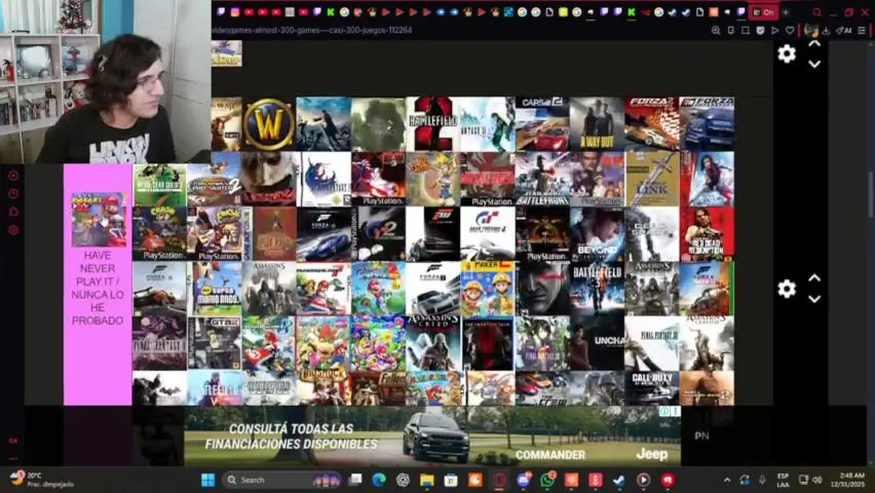The width and height of the screenshot is (875, 493).
Task: Select the New Super Mario Bros cover
Action: [214, 288]
